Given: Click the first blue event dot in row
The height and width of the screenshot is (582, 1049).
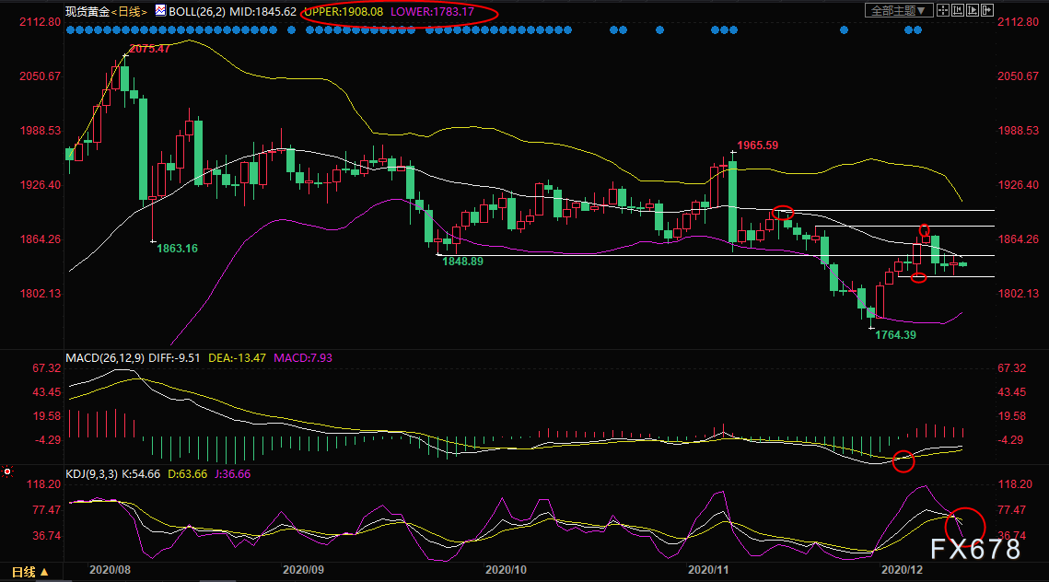Looking at the screenshot, I should tap(70, 30).
